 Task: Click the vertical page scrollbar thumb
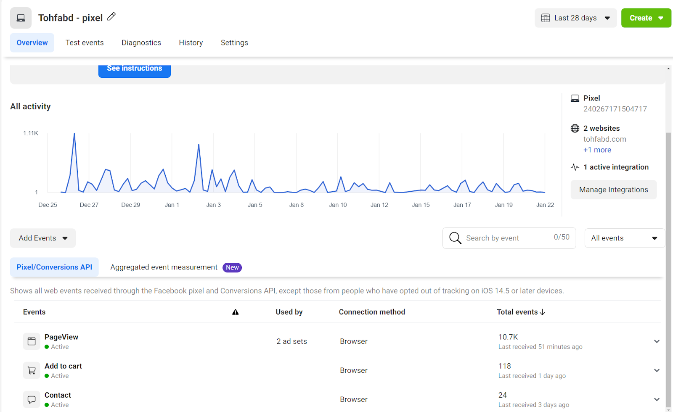[668, 269]
